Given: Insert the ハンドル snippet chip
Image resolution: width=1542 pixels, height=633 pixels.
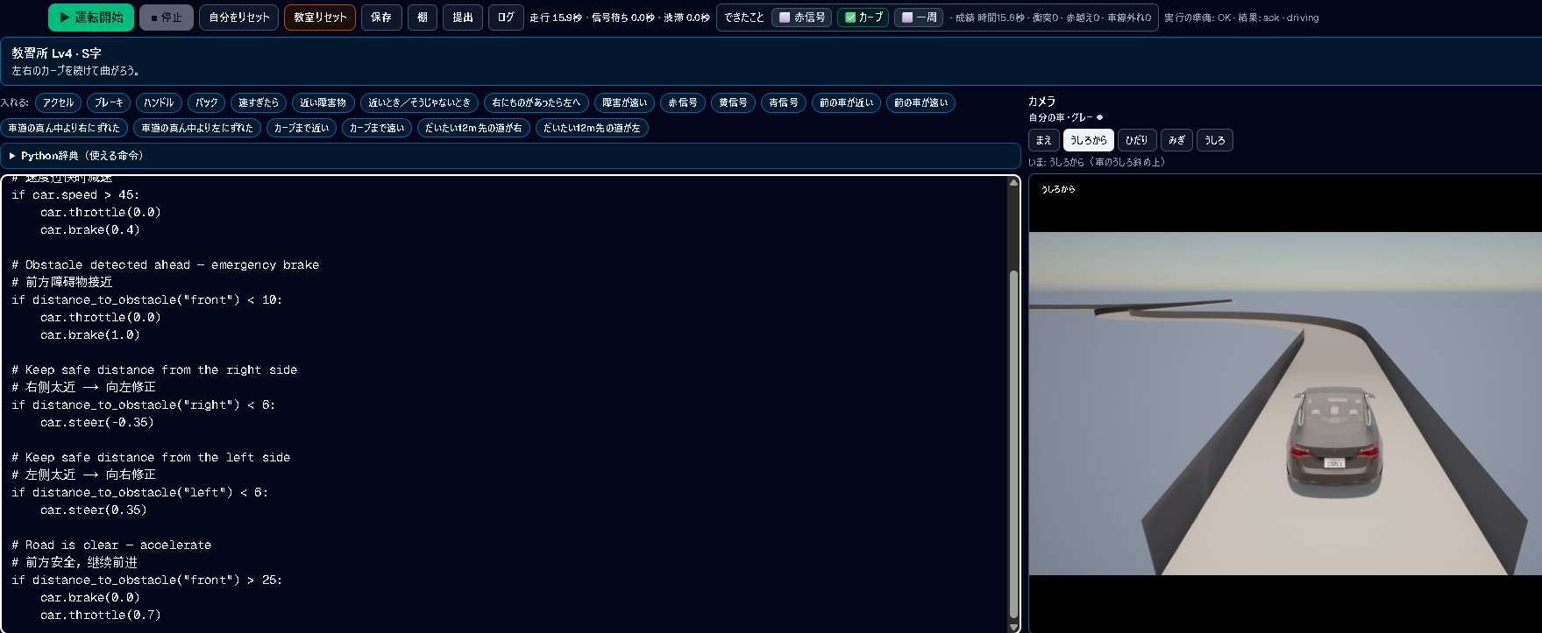Looking at the screenshot, I should tap(159, 102).
